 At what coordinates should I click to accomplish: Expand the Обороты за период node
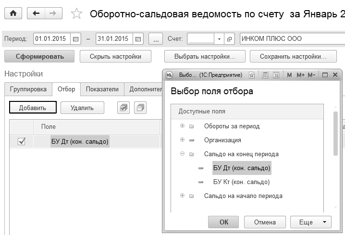[x=182, y=126]
